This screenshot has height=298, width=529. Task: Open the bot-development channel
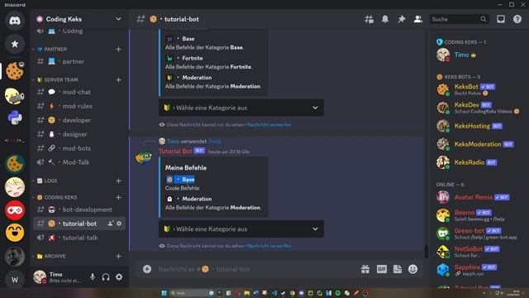pyautogui.click(x=79, y=209)
